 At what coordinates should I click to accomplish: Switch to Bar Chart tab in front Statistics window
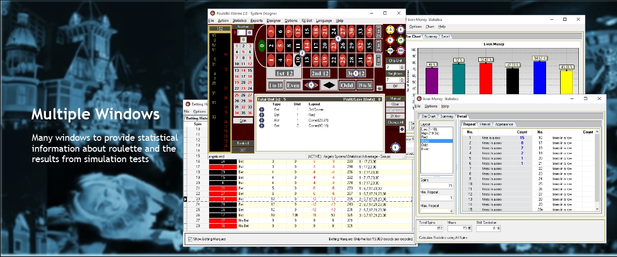429,116
